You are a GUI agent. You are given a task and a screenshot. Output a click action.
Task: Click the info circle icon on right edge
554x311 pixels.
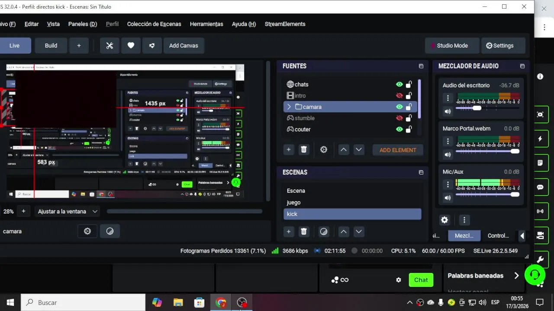540,76
